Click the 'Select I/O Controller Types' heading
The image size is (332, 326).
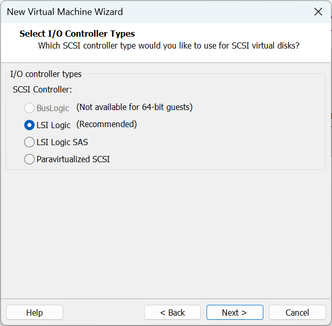(77, 34)
